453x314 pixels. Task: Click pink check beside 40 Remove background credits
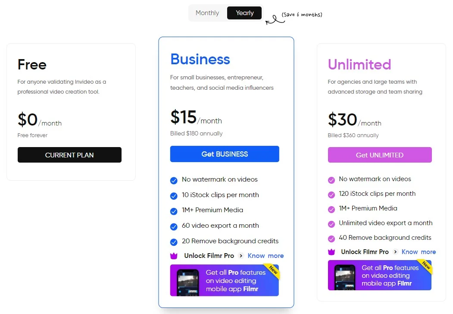point(331,239)
